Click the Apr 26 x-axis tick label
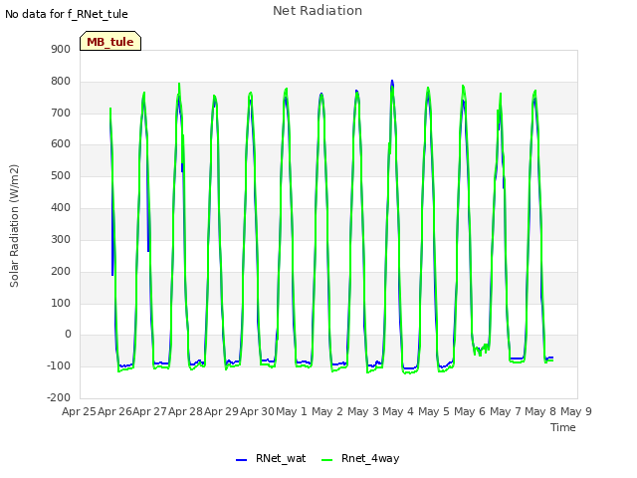637x478 pixels. click(114, 411)
